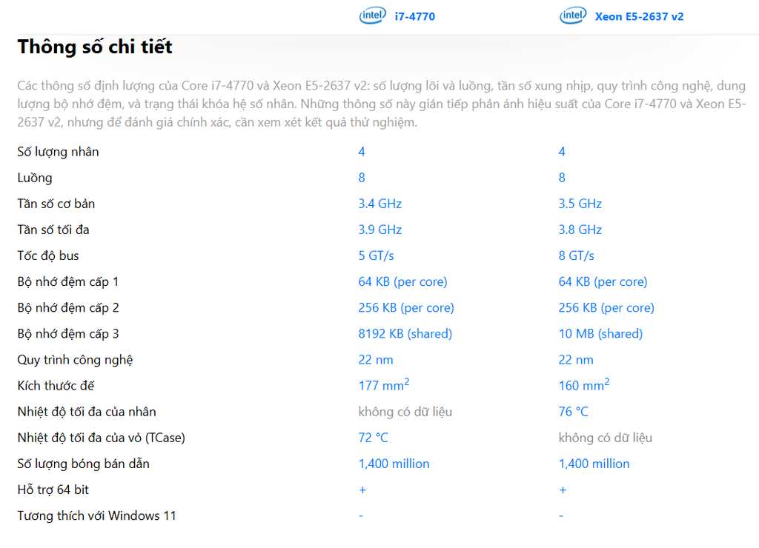Click the 76 °C max core temperature

[x=574, y=412]
